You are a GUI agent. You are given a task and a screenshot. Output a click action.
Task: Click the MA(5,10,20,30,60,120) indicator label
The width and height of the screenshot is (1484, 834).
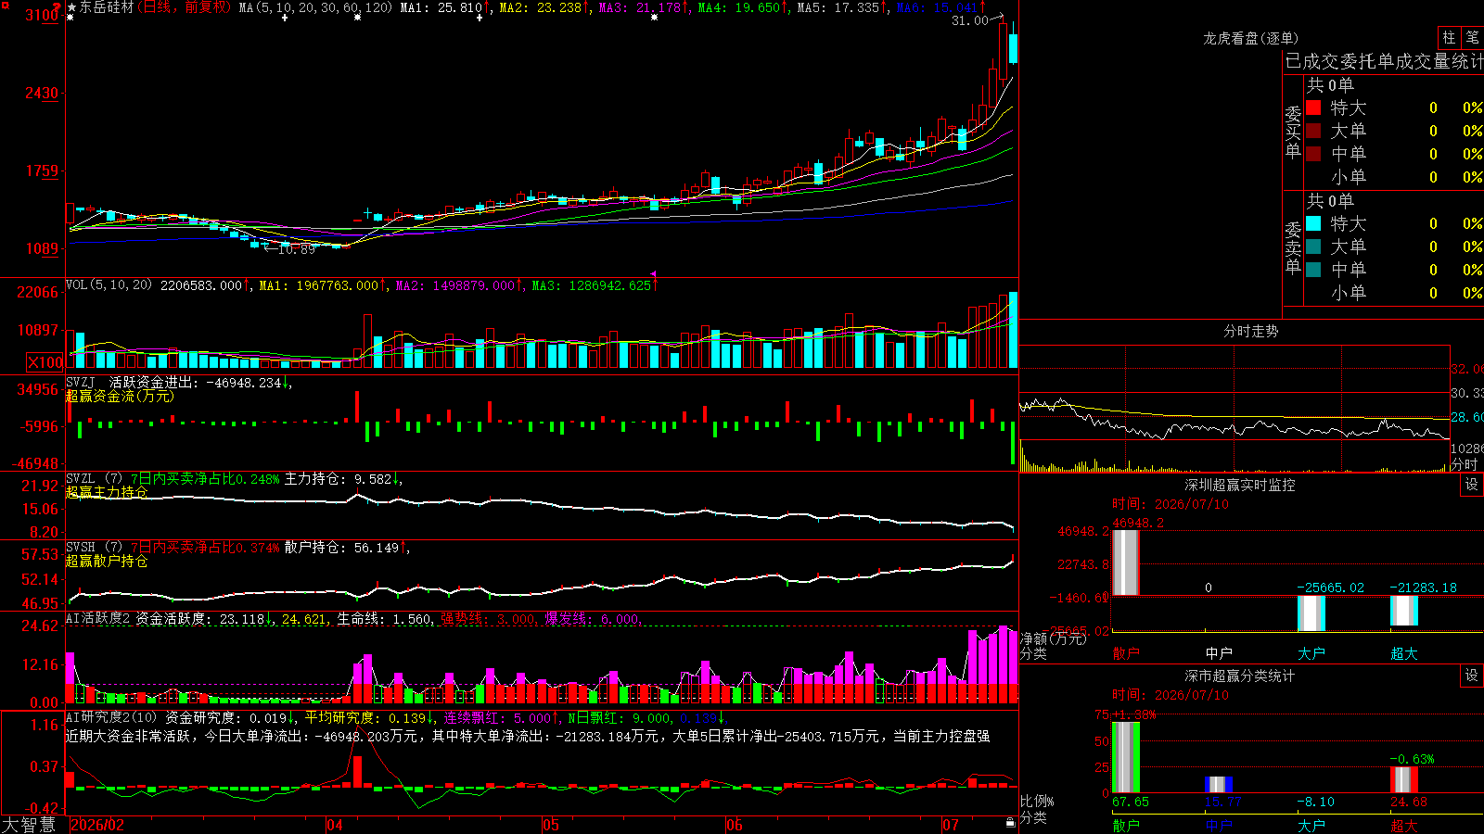316,7
